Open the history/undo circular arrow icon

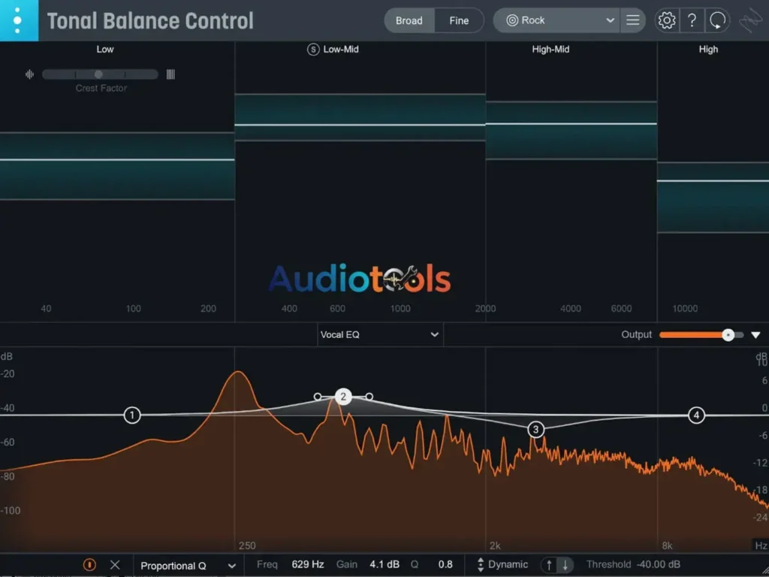click(x=718, y=20)
